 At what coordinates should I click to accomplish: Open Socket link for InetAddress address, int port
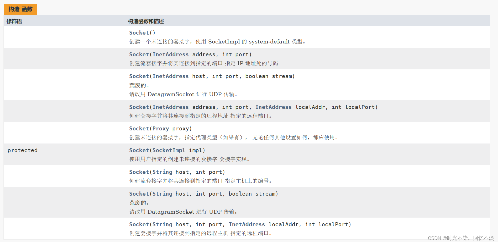139,54
